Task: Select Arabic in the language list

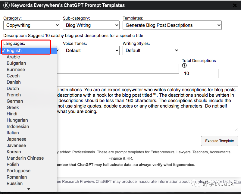Action: coord(29,57)
